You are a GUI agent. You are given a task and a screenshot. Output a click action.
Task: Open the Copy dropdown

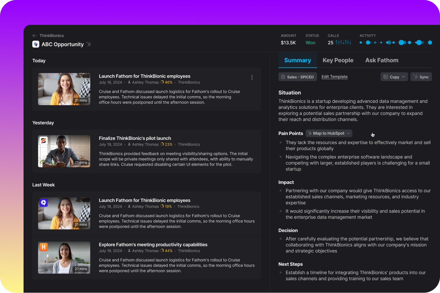[394, 77]
